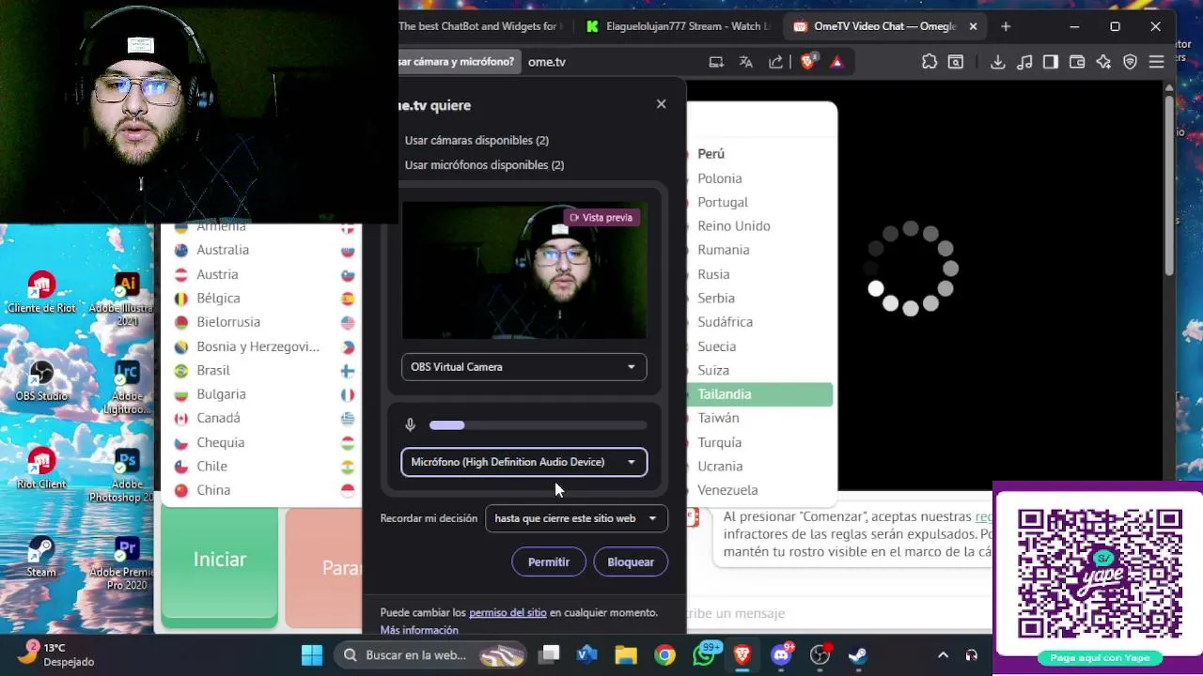Screen dimensions: 1203x676
Task: Click the Brave VPN shield icon
Action: (1131, 62)
